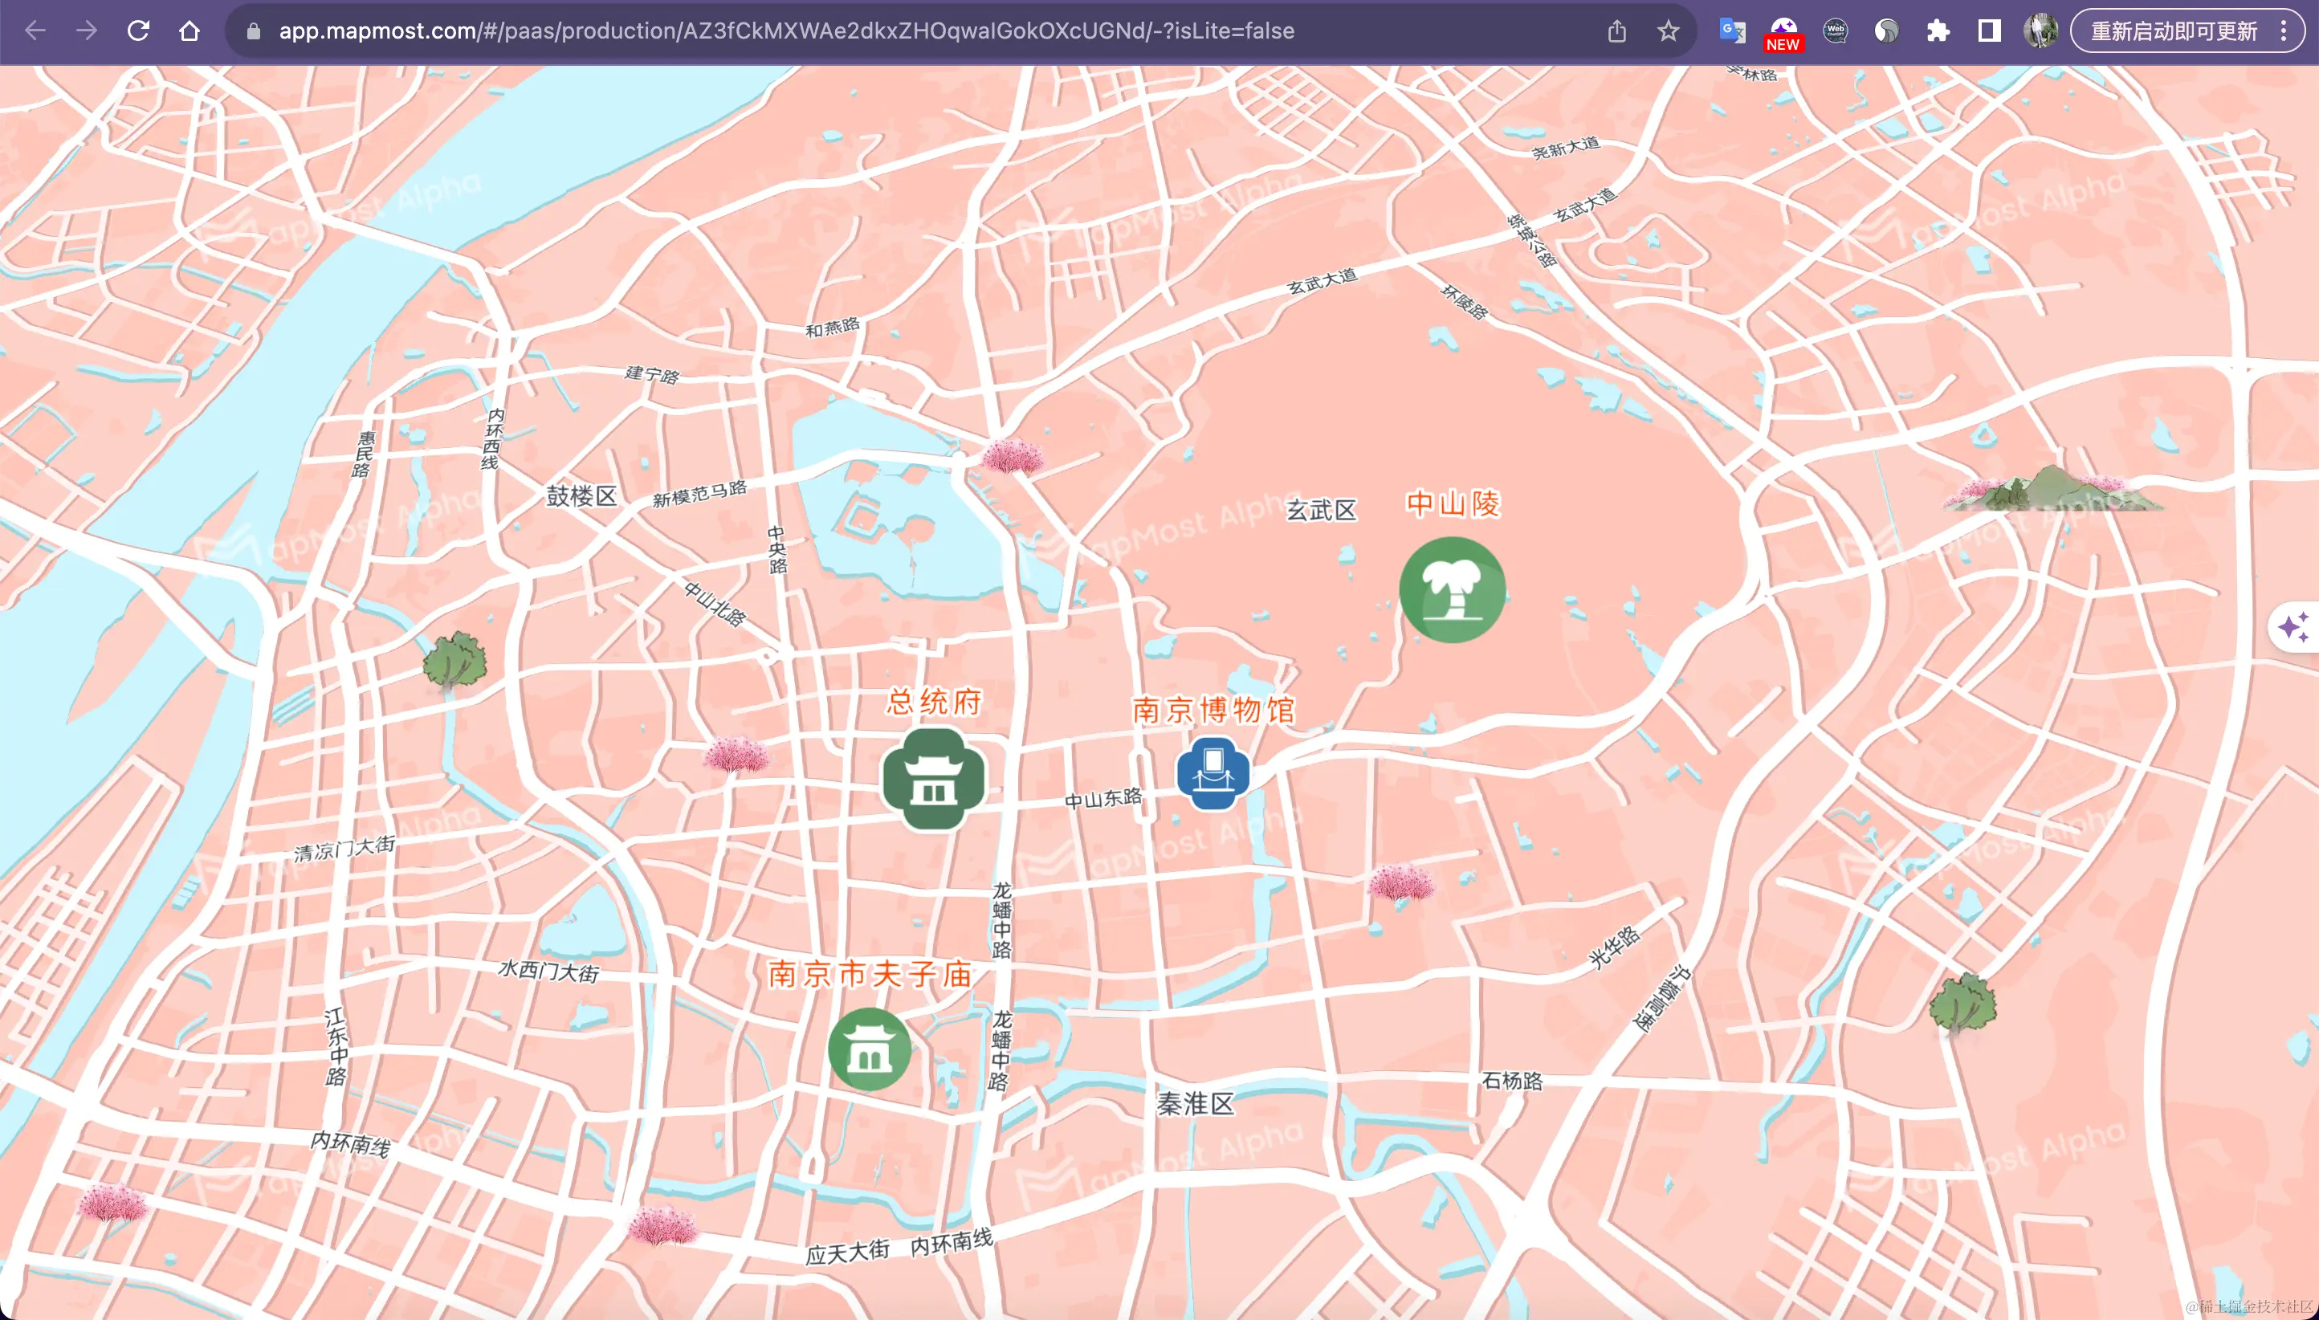Select the 南京市夫子庙 orange label
This screenshot has height=1320, width=2319.
(870, 974)
